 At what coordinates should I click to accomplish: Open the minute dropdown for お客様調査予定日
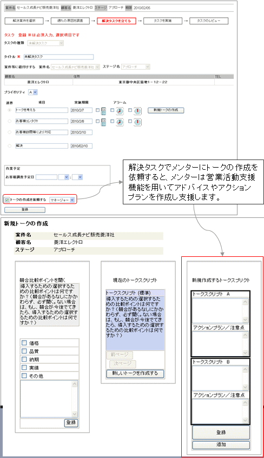point(77,177)
